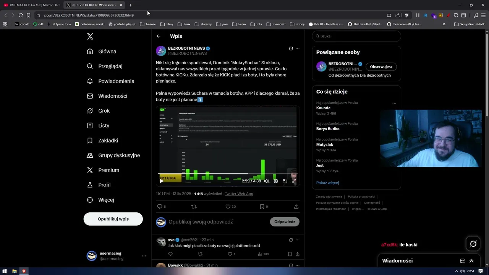Repost the main post
Viewport: 489px width, 275px height.
click(194, 207)
